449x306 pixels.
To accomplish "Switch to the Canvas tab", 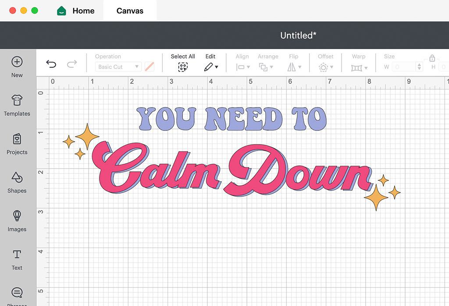I will pos(130,11).
